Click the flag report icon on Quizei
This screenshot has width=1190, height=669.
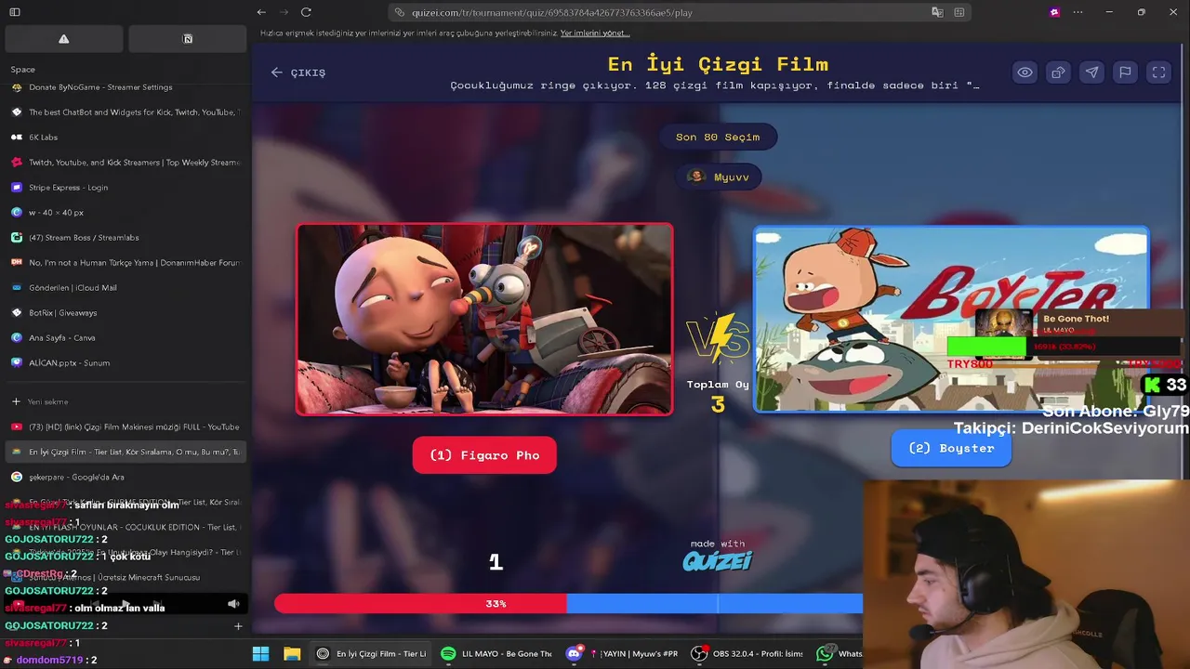pos(1125,72)
